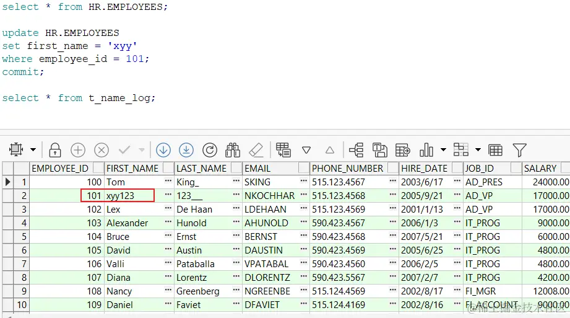570x318 pixels.
Task: Open ellipsis editor for first name xyy123
Action: tap(168, 195)
